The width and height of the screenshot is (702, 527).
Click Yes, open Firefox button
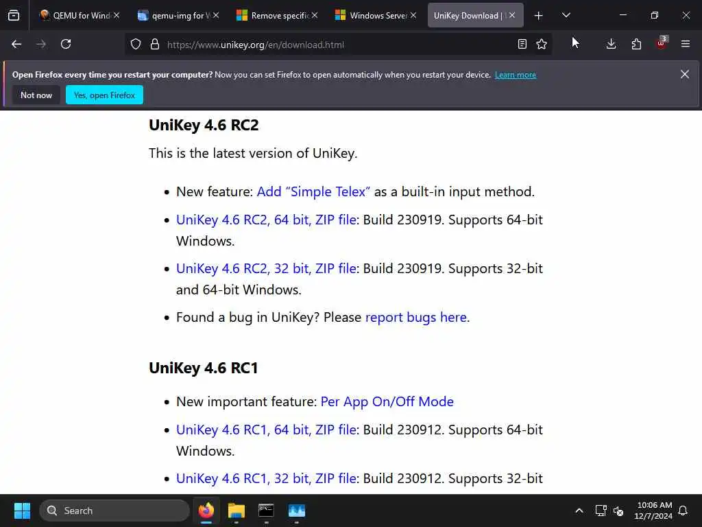104,95
